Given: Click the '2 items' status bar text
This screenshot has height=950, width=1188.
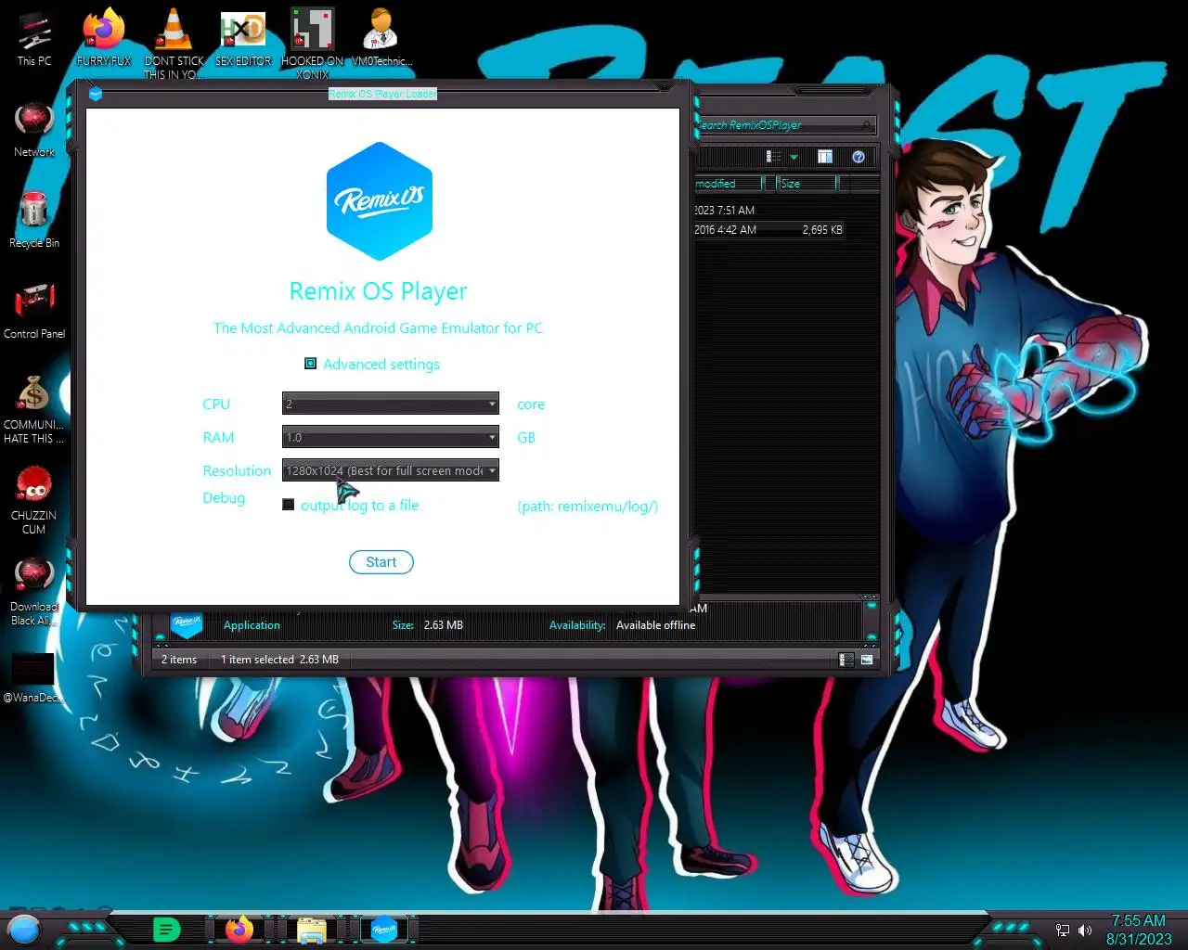Looking at the screenshot, I should point(179,660).
